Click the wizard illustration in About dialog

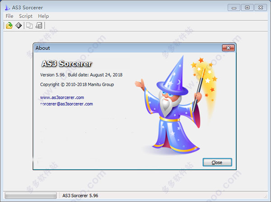tap(176, 105)
